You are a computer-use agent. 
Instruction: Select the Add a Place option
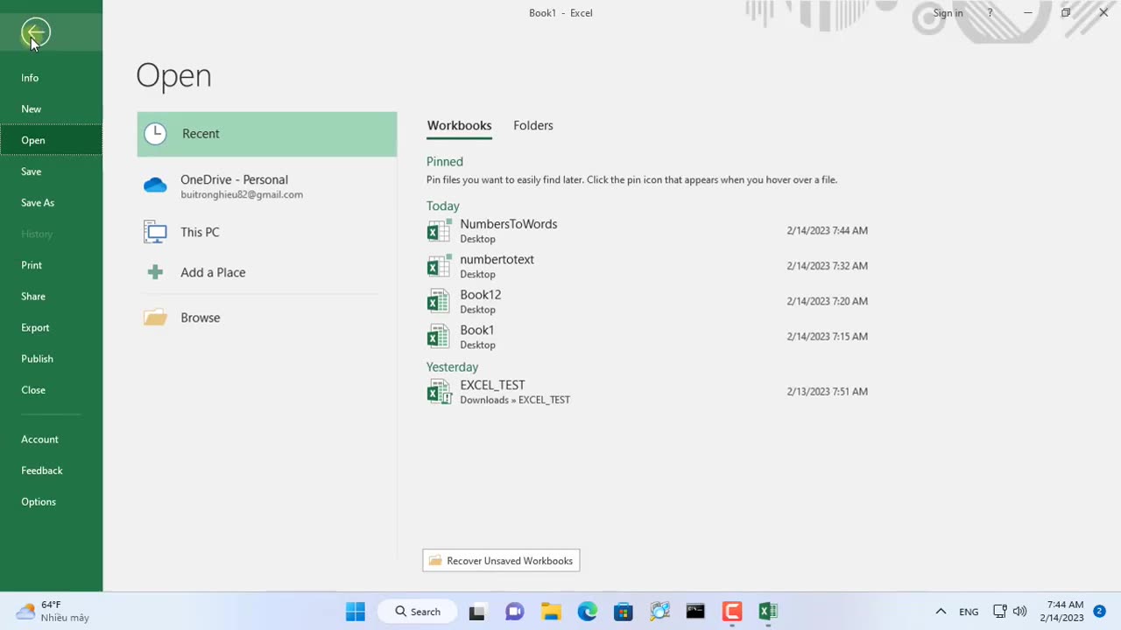pyautogui.click(x=267, y=272)
